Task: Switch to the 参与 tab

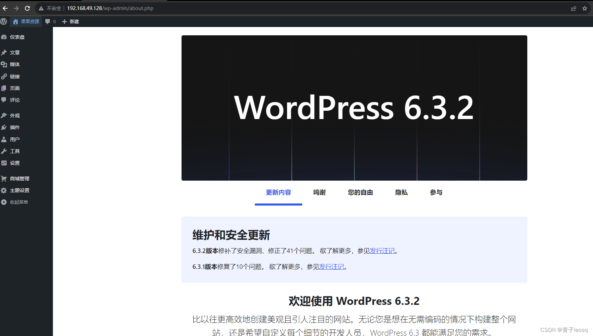Action: (436, 192)
